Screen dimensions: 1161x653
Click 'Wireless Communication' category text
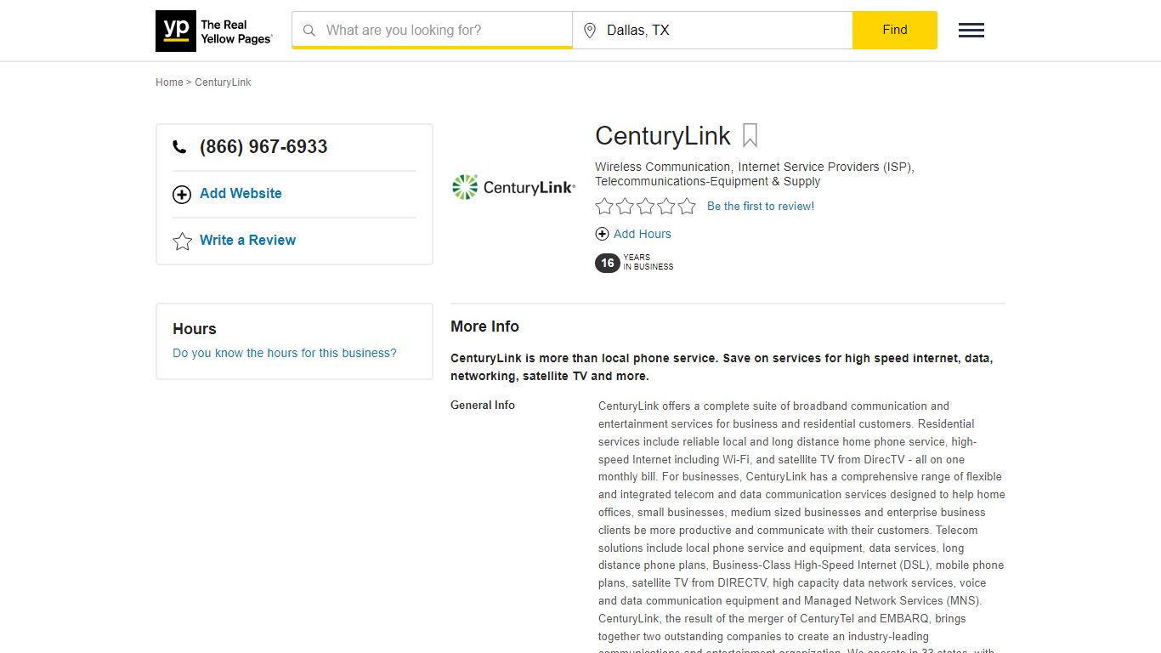[x=663, y=167]
